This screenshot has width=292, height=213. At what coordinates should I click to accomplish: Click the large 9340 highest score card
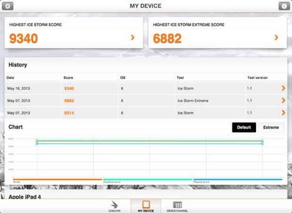(74, 32)
